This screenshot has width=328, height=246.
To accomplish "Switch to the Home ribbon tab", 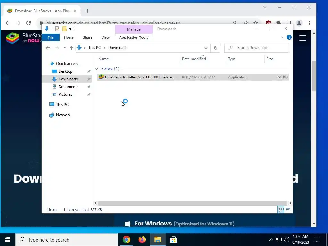I will point(69,37).
